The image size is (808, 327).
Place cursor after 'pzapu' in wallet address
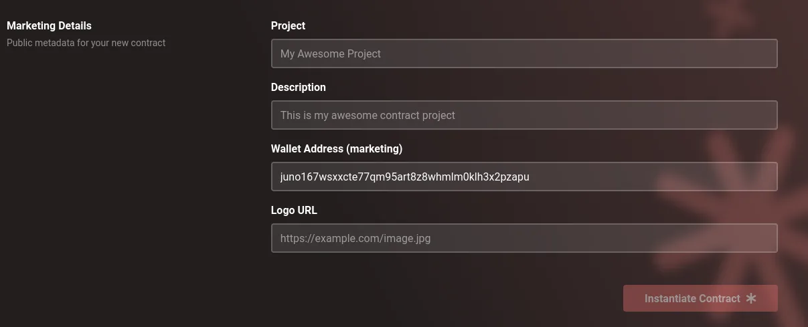531,177
